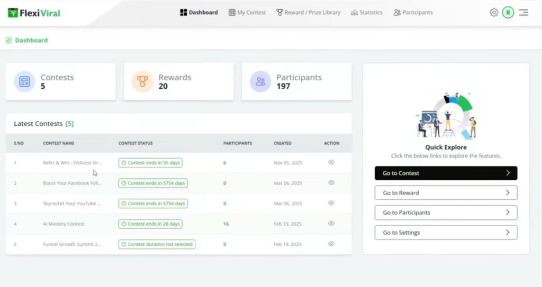542x287 pixels.
Task: Click the Rewards 20 stat card
Action: click(179, 82)
